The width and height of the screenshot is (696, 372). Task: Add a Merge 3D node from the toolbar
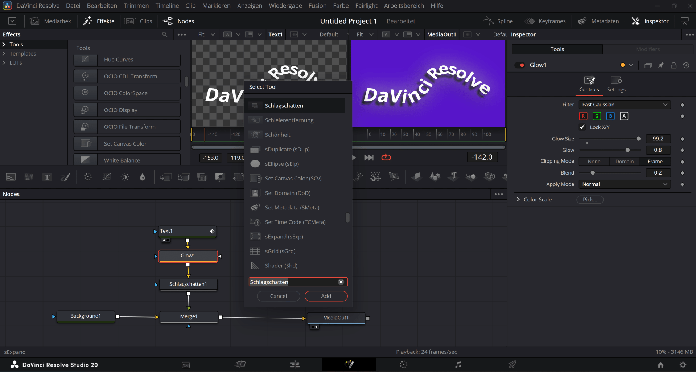[x=471, y=177]
